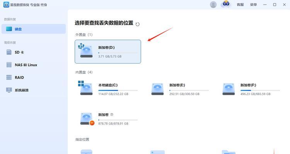
Task: Click the EaseUS app logo icon
Action: point(6,5)
